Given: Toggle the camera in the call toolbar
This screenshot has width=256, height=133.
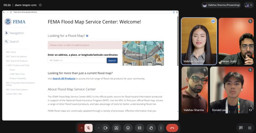Looking at the screenshot, I should 106,128.
